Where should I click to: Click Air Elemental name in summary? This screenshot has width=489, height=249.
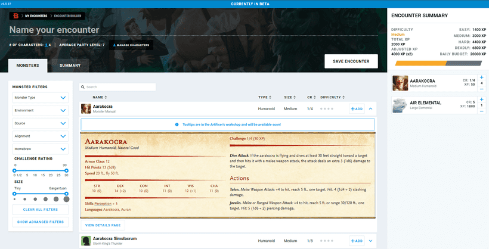point(425,103)
